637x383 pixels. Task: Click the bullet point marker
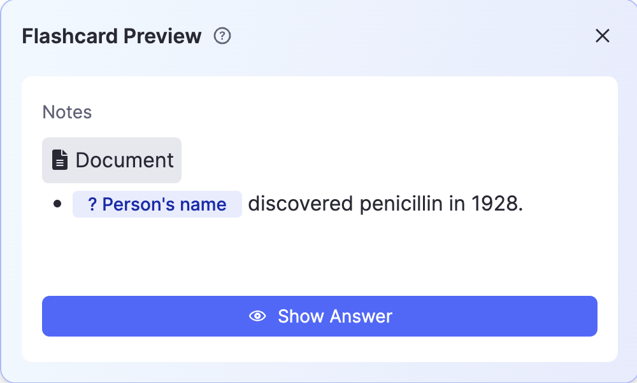pos(58,204)
